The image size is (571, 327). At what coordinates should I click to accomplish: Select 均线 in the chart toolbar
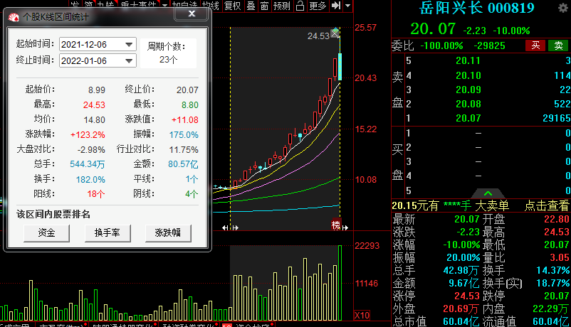coord(211,6)
